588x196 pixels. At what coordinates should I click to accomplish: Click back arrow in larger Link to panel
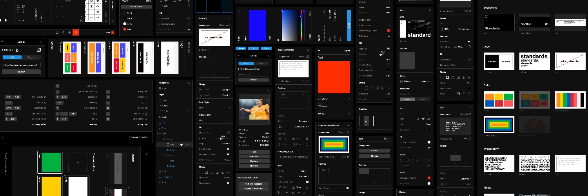pos(2,42)
